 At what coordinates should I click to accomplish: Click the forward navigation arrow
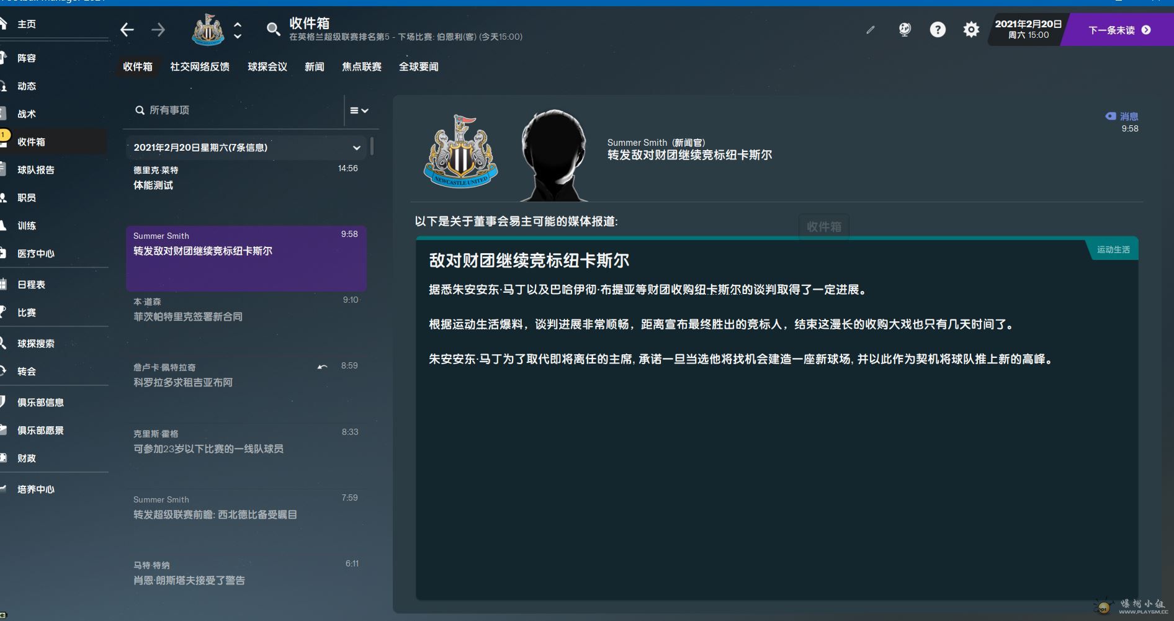click(x=158, y=30)
